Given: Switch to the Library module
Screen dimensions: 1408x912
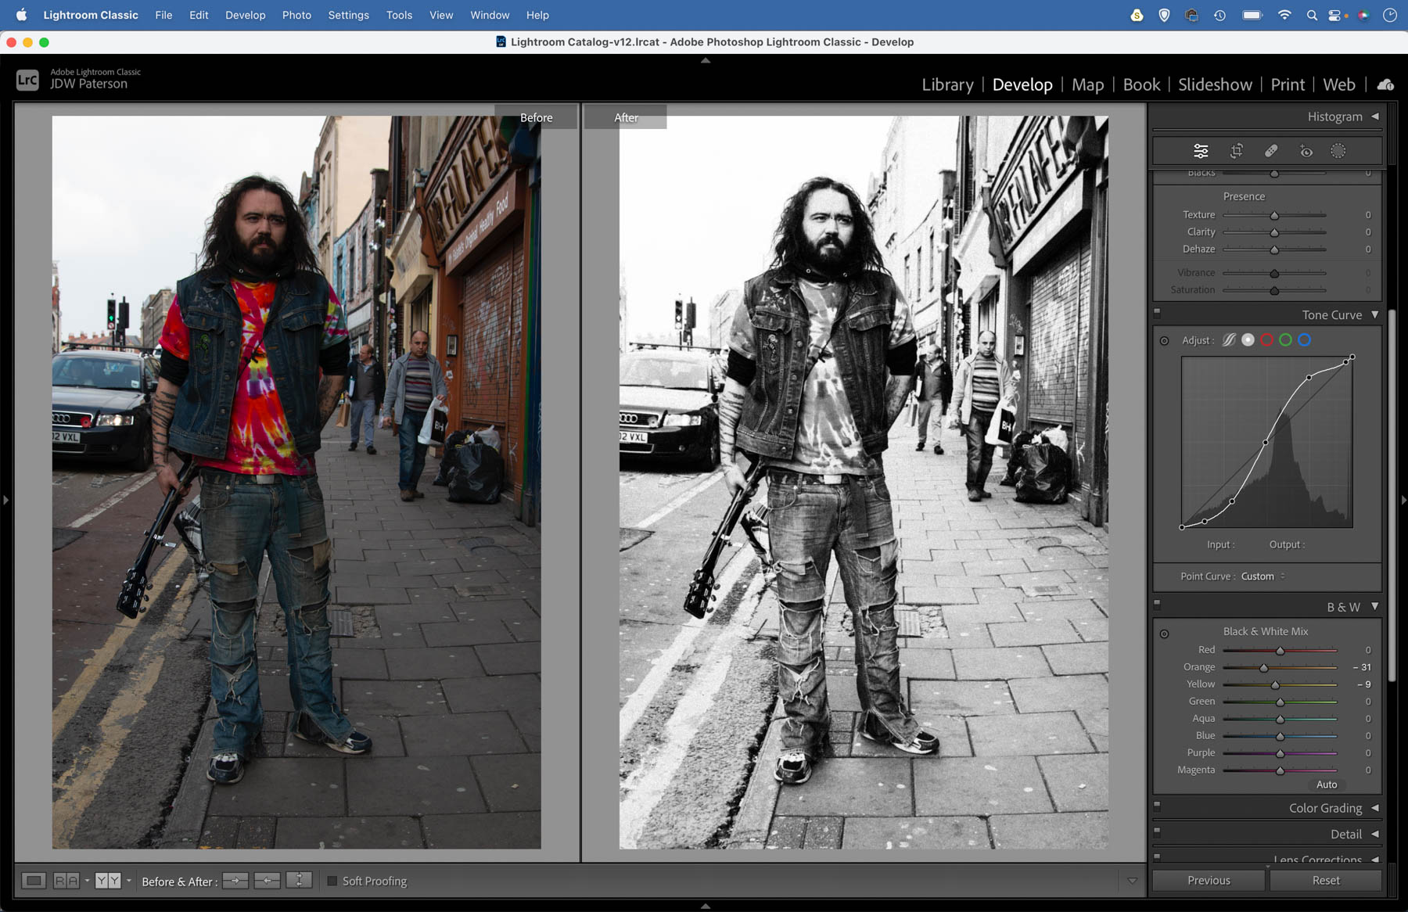Looking at the screenshot, I should (x=947, y=84).
